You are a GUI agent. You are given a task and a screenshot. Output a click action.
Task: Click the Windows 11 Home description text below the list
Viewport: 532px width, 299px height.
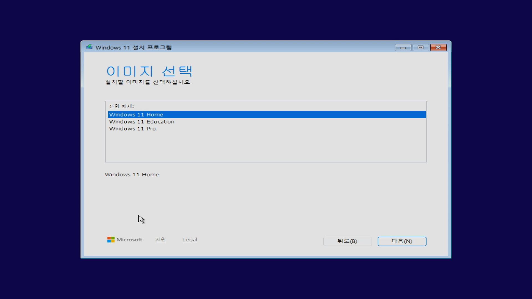(132, 175)
